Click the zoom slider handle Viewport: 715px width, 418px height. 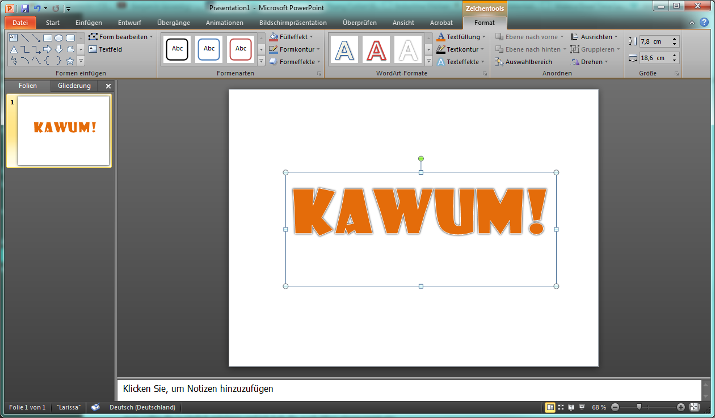pyautogui.click(x=640, y=407)
